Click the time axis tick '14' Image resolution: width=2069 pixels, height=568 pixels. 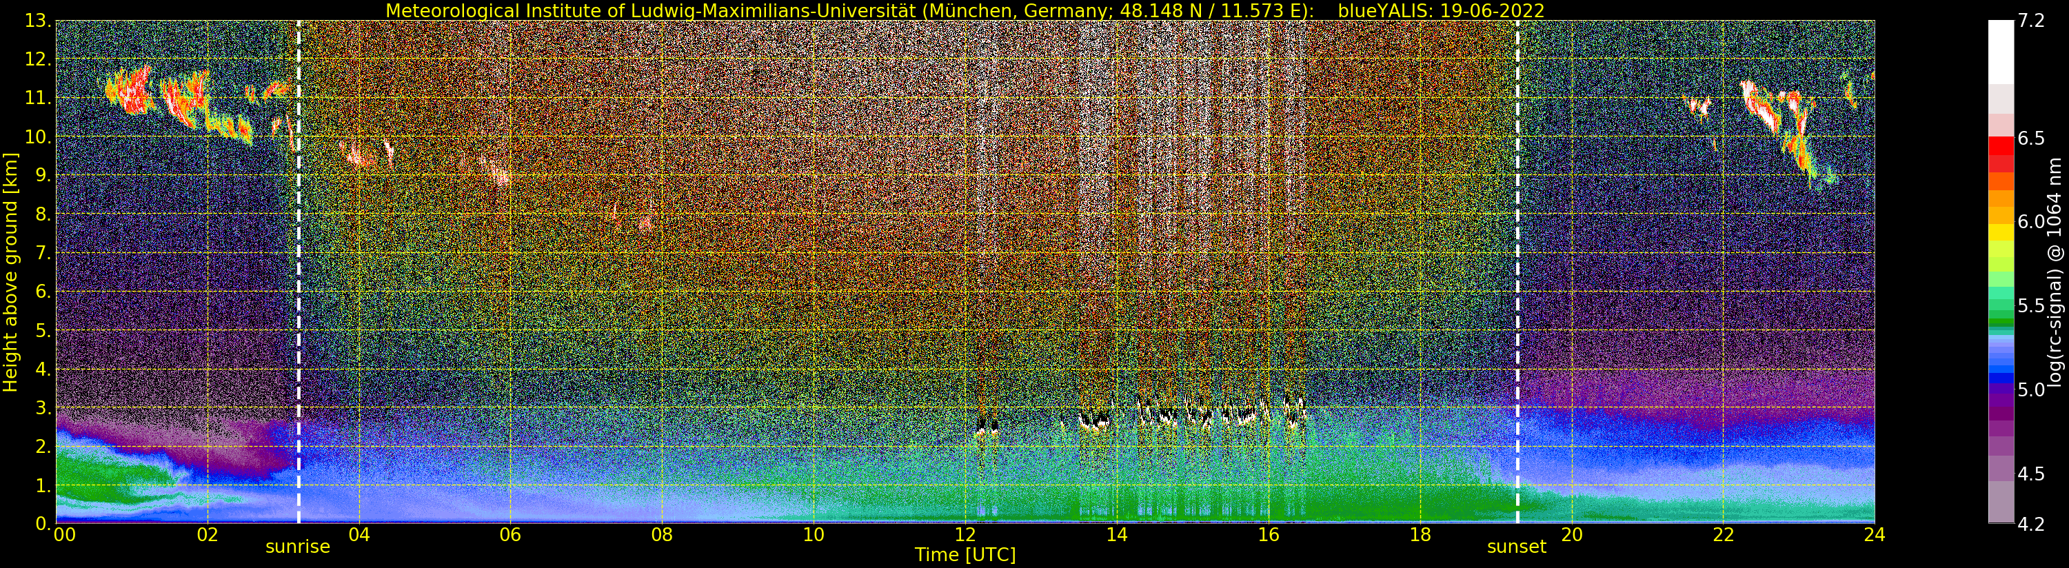pyautogui.click(x=1116, y=534)
